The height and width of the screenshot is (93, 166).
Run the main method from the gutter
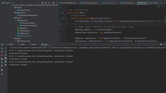[63, 18]
